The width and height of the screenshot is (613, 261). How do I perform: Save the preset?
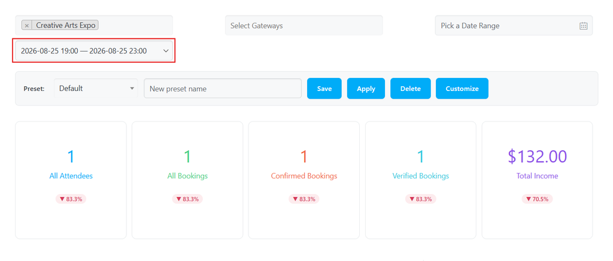(324, 89)
